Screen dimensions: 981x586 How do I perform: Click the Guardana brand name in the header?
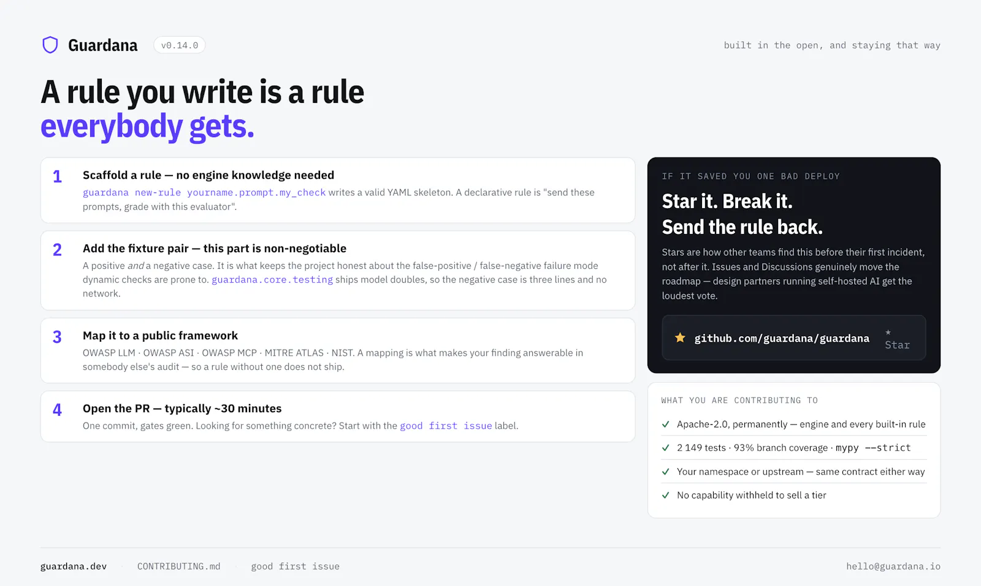coord(103,45)
